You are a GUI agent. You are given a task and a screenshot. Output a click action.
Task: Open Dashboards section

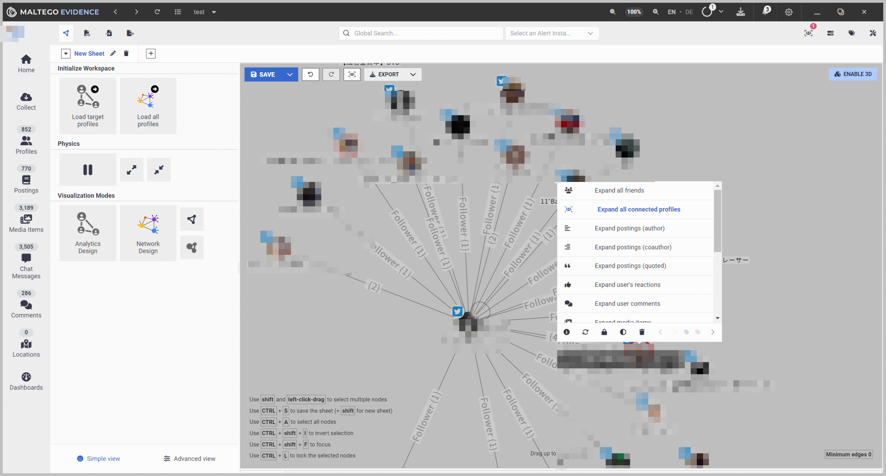(26, 381)
